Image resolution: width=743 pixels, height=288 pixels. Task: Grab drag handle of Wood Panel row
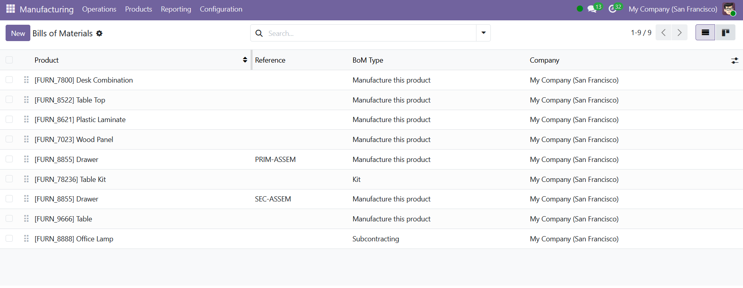pyautogui.click(x=26, y=139)
